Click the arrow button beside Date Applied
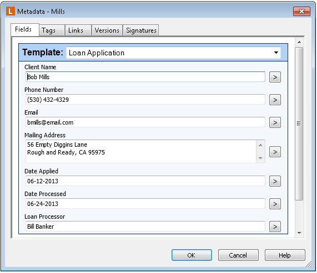The width and height of the screenshot is (317, 273). [275, 181]
